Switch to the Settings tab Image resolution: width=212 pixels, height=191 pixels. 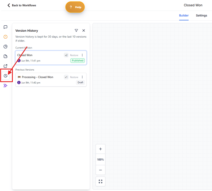pos(202,16)
